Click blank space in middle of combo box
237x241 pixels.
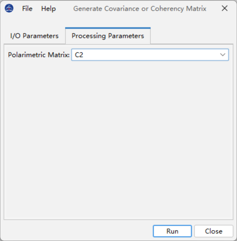pos(149,55)
